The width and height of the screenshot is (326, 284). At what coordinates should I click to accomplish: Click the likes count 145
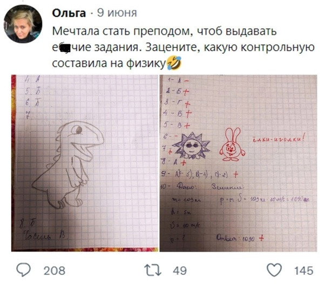tap(303, 271)
